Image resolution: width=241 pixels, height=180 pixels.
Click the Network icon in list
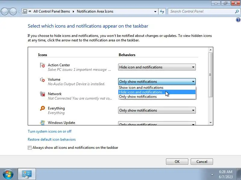tap(42, 94)
